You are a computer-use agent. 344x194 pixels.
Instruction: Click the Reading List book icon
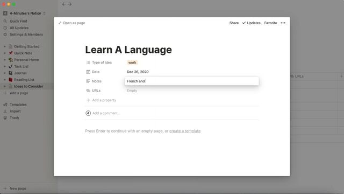pyautogui.click(x=11, y=80)
